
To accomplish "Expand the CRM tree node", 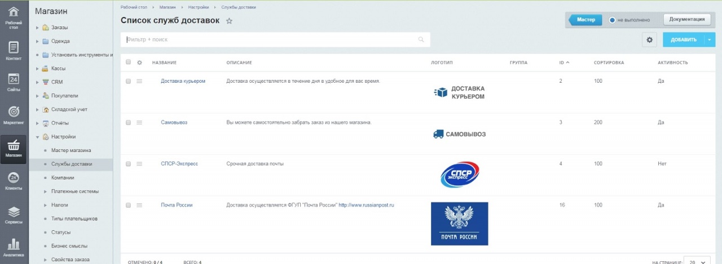I will point(37,82).
